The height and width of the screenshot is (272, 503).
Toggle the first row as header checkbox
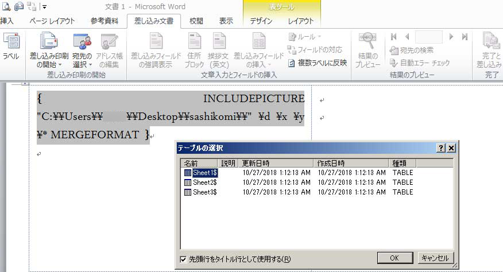click(184, 259)
